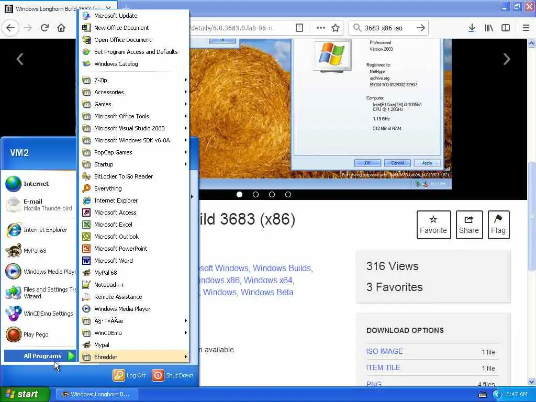
Task: Start Remote Assistance
Action: point(134,297)
